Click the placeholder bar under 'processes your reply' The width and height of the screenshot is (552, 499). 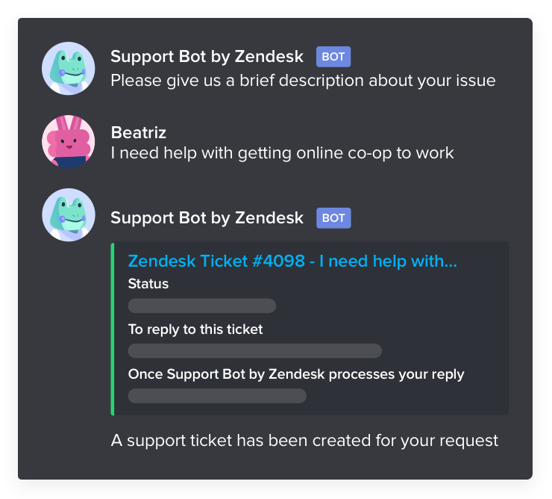click(x=217, y=396)
